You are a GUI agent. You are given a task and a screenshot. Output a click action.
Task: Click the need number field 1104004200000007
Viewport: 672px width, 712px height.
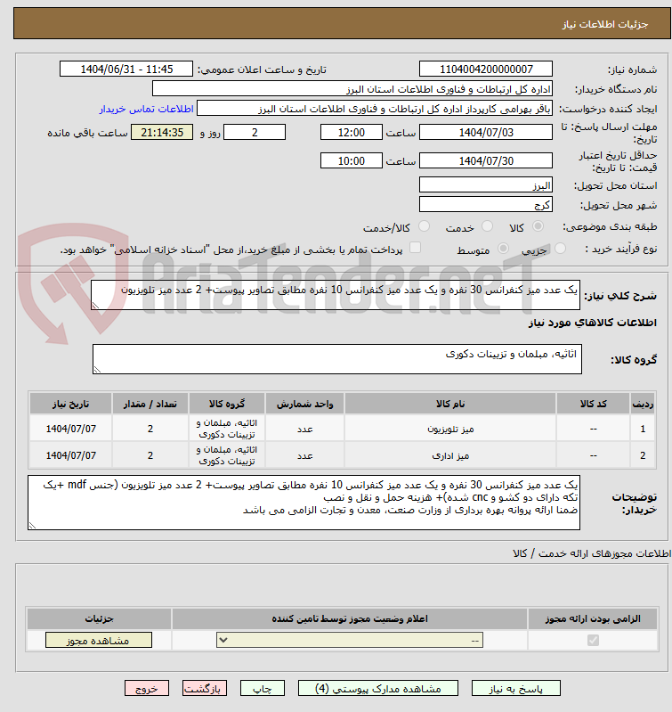click(x=486, y=69)
